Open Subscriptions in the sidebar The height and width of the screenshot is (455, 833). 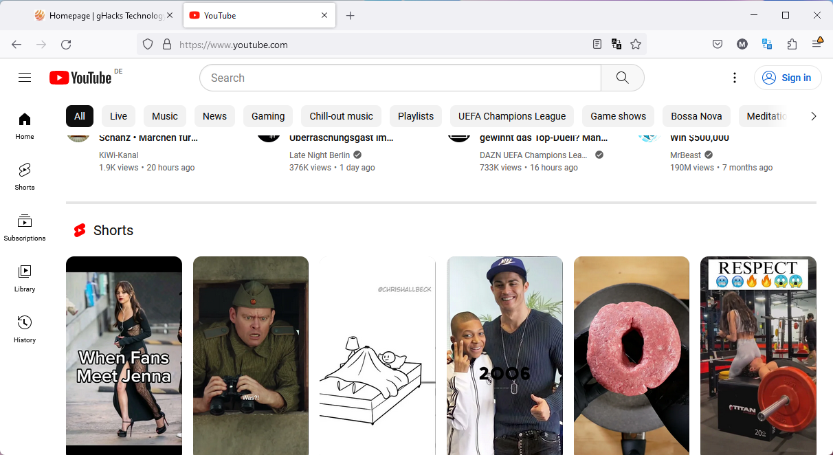coord(25,227)
